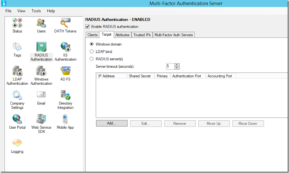Click the Add... button

click(112, 123)
